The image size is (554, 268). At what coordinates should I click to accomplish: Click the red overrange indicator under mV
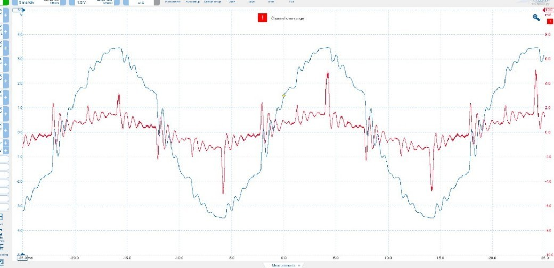[x=549, y=21]
